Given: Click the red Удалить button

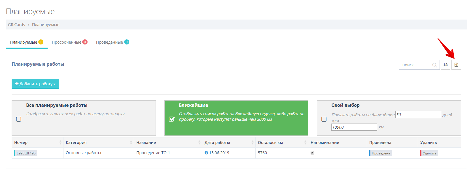Looking at the screenshot, I should [429, 153].
